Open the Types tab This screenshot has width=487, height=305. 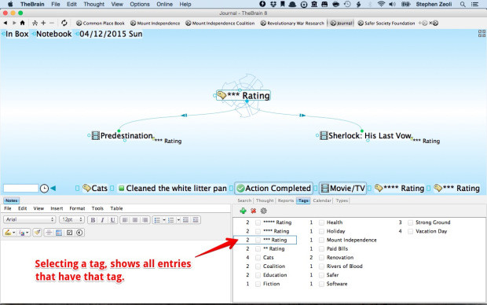pyautogui.click(x=342, y=200)
